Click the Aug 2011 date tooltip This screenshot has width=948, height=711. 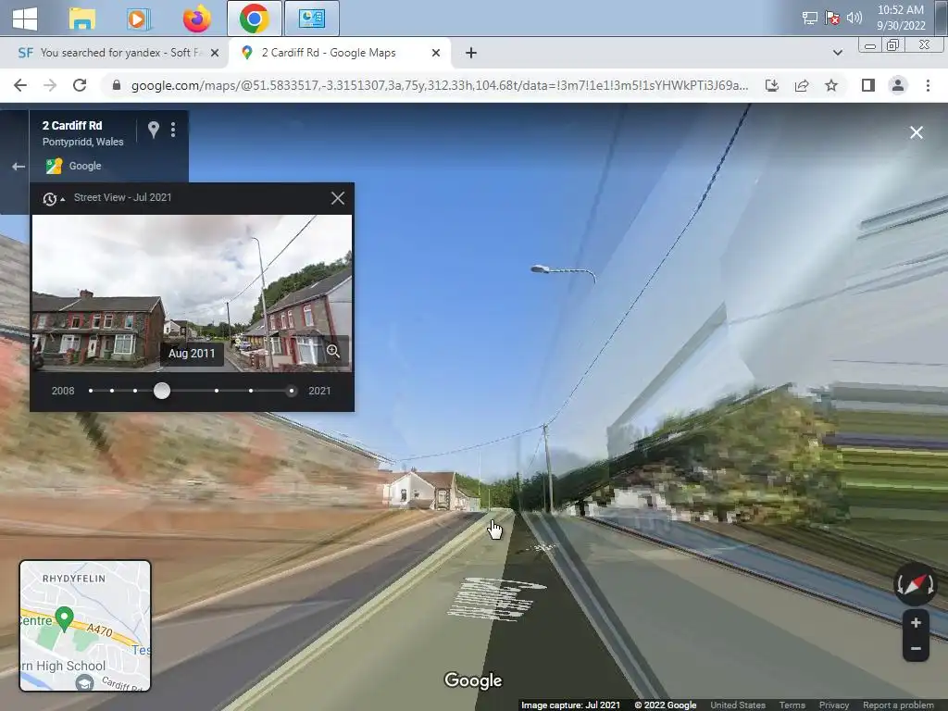[x=192, y=354]
